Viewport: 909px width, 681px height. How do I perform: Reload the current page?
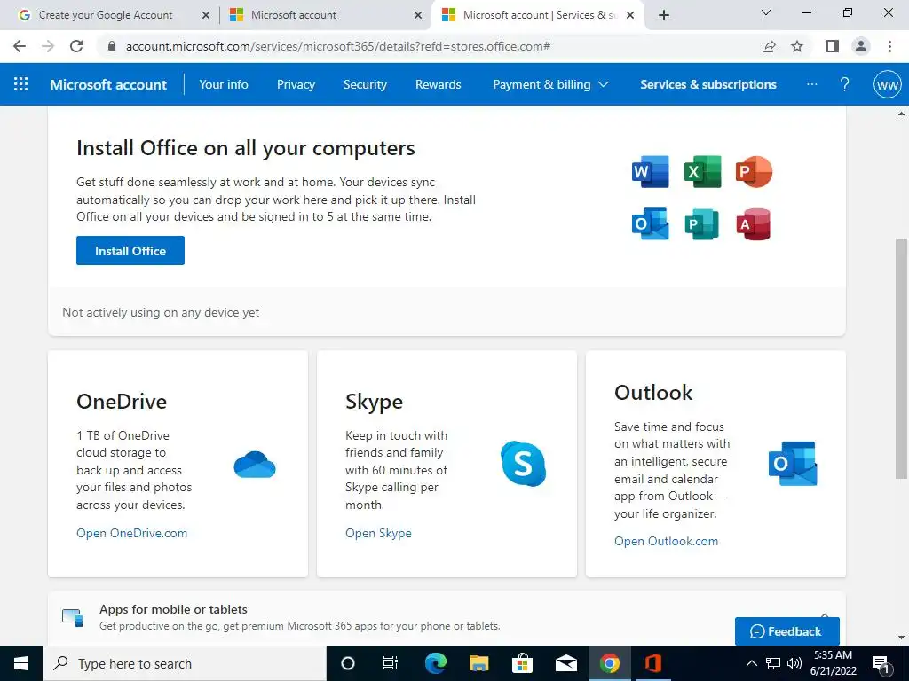[x=76, y=46]
